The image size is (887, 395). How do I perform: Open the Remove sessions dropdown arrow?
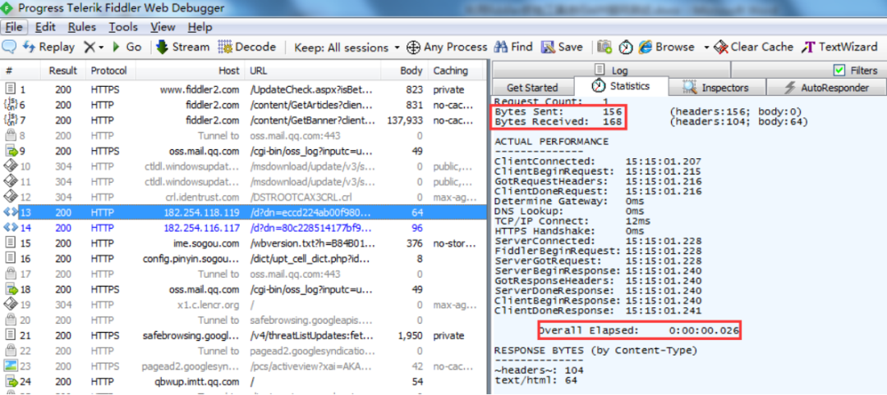[101, 48]
